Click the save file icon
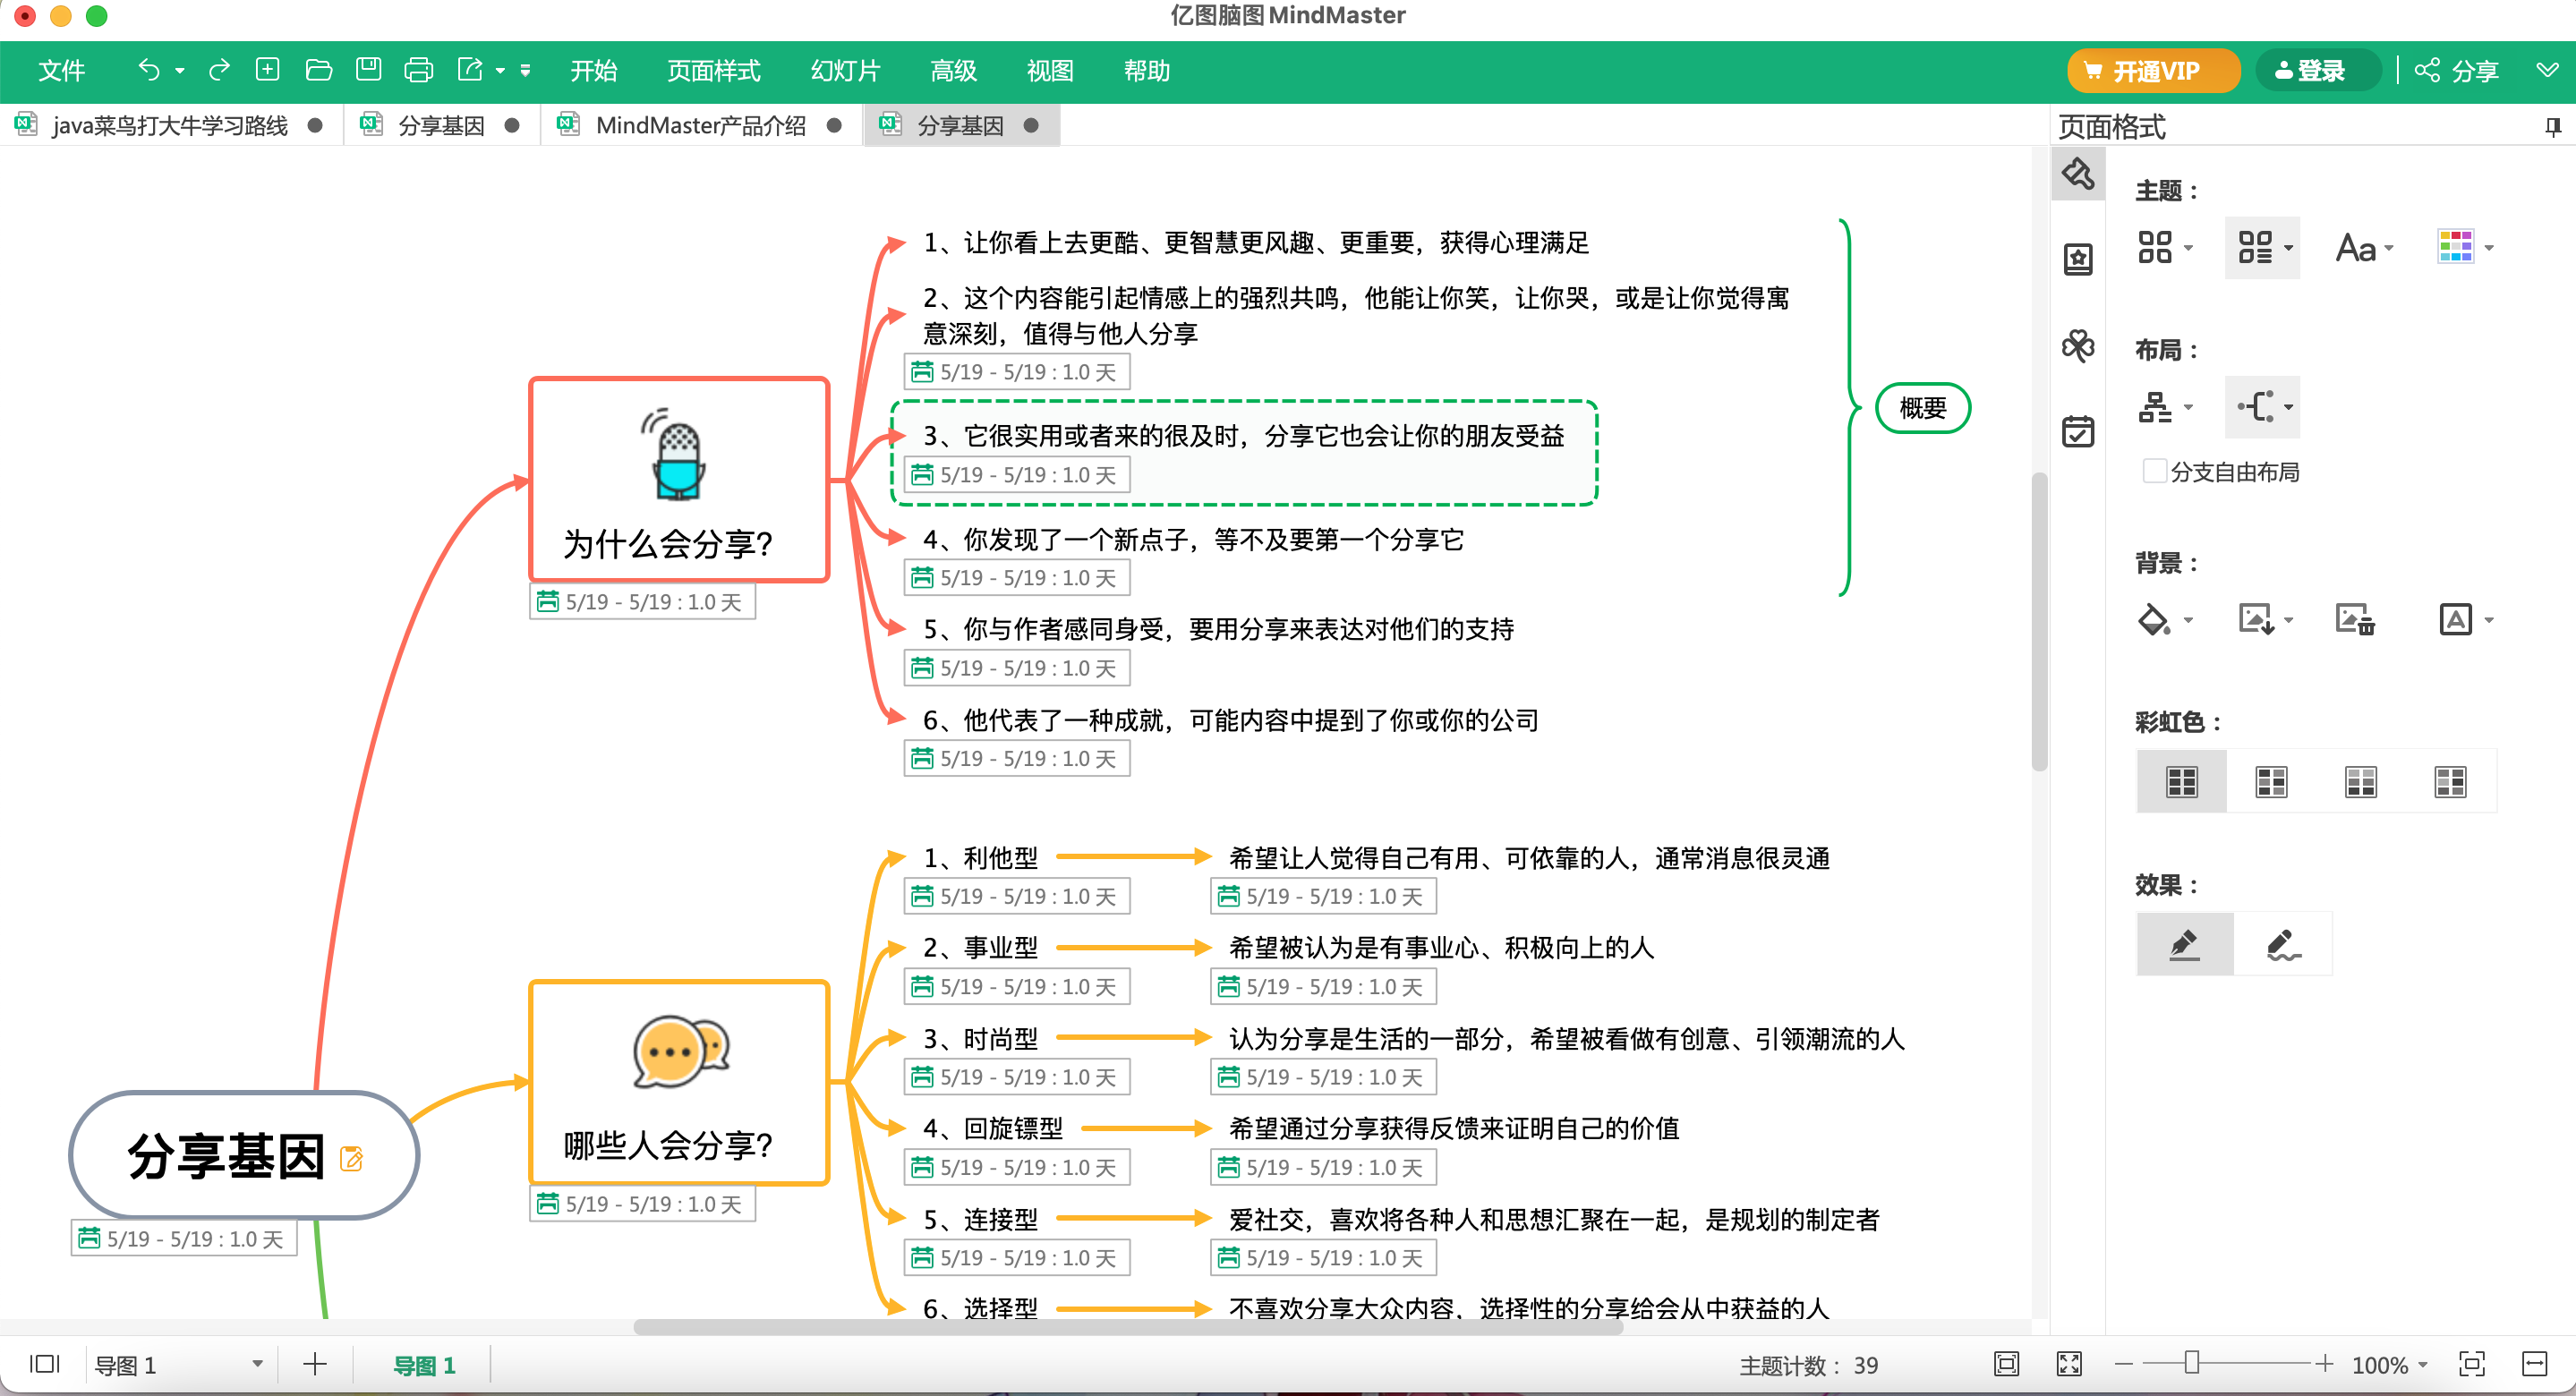This screenshot has height=1396, width=2576. click(368, 70)
